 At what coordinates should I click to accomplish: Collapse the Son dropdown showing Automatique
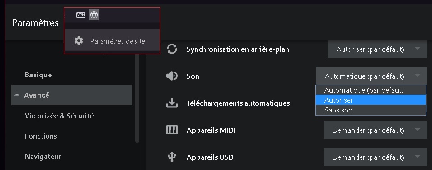(371, 76)
